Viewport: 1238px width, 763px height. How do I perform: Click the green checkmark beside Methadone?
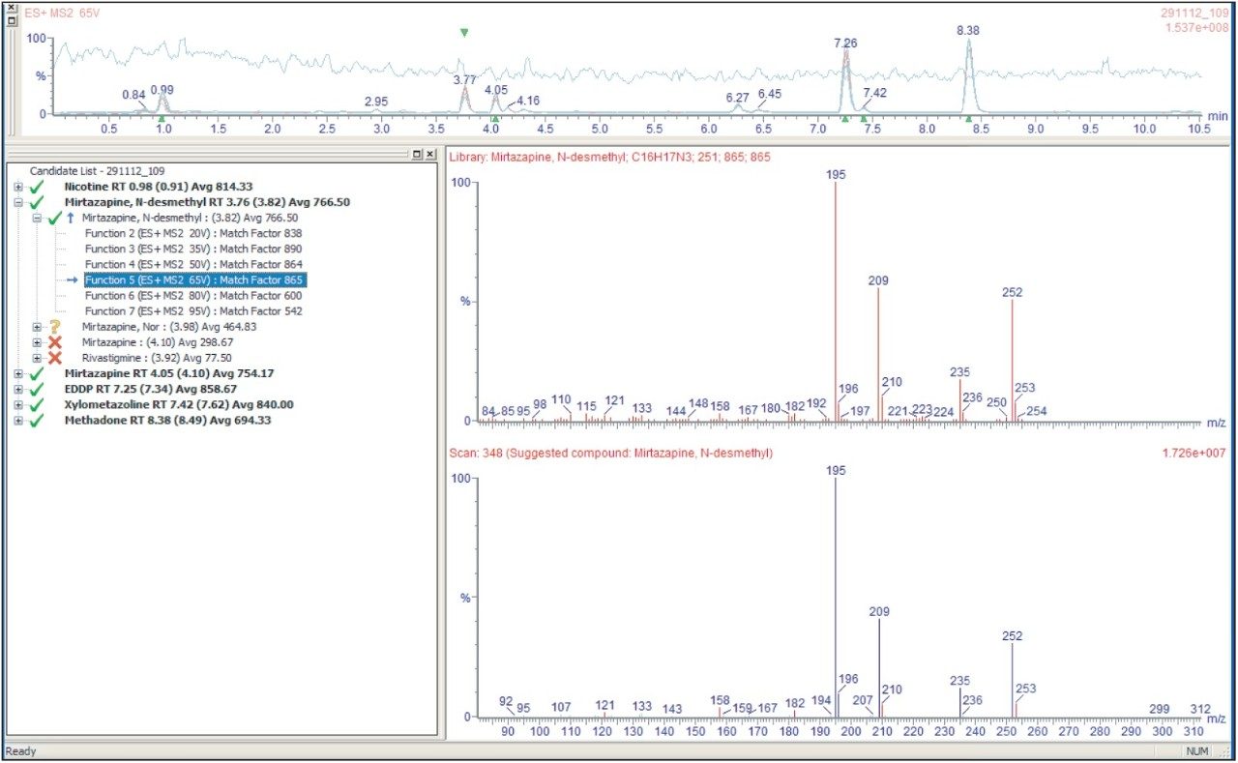pos(38,421)
